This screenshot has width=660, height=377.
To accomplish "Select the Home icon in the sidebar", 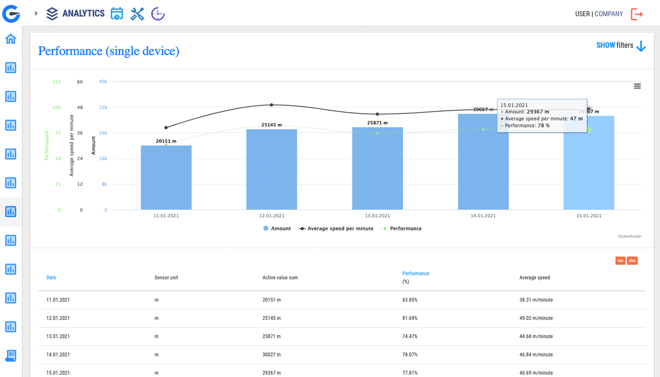I will [11, 39].
